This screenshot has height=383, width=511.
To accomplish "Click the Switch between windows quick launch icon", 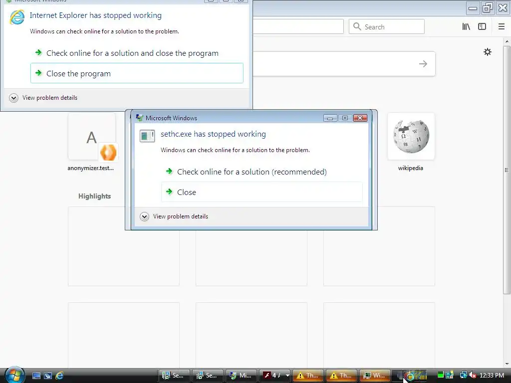I will point(48,376).
